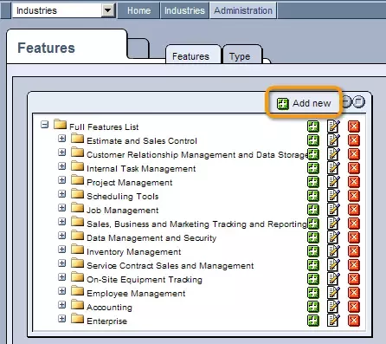
Task: Edit Estimate and Sales Control
Action: pyautogui.click(x=333, y=140)
